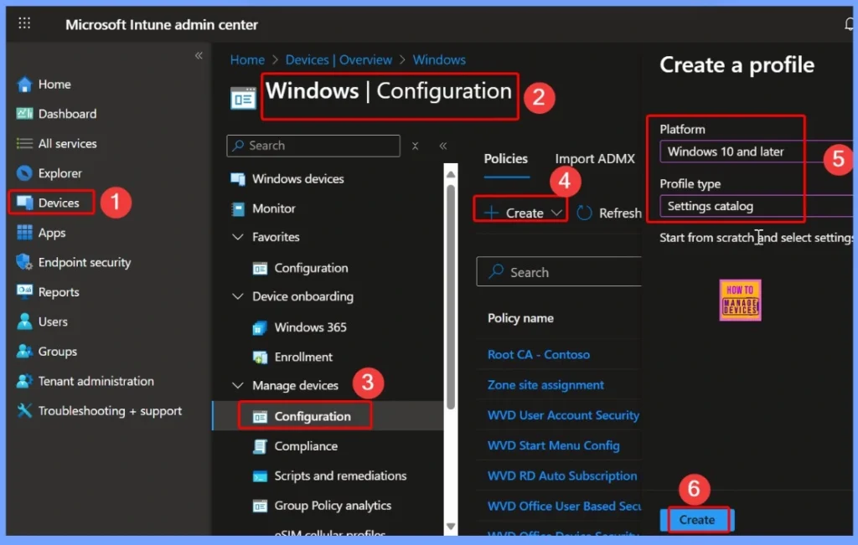Screen dimensions: 858x545
Task: Click the Scripts and remediations icon
Action: (260, 476)
